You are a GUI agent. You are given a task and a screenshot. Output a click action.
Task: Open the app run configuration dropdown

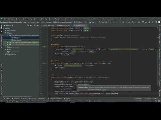click(x=93, y=22)
